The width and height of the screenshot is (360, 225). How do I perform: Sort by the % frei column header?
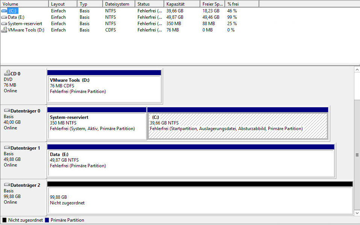coord(242,4)
